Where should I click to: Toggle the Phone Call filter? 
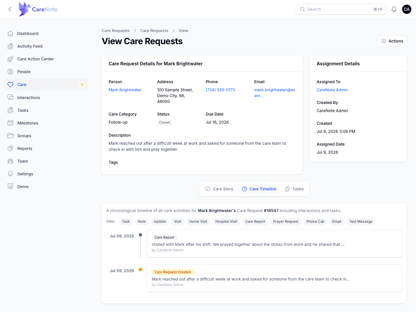click(315, 222)
